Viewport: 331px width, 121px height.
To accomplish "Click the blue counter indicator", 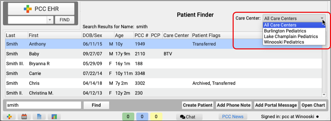I will pos(142,116).
